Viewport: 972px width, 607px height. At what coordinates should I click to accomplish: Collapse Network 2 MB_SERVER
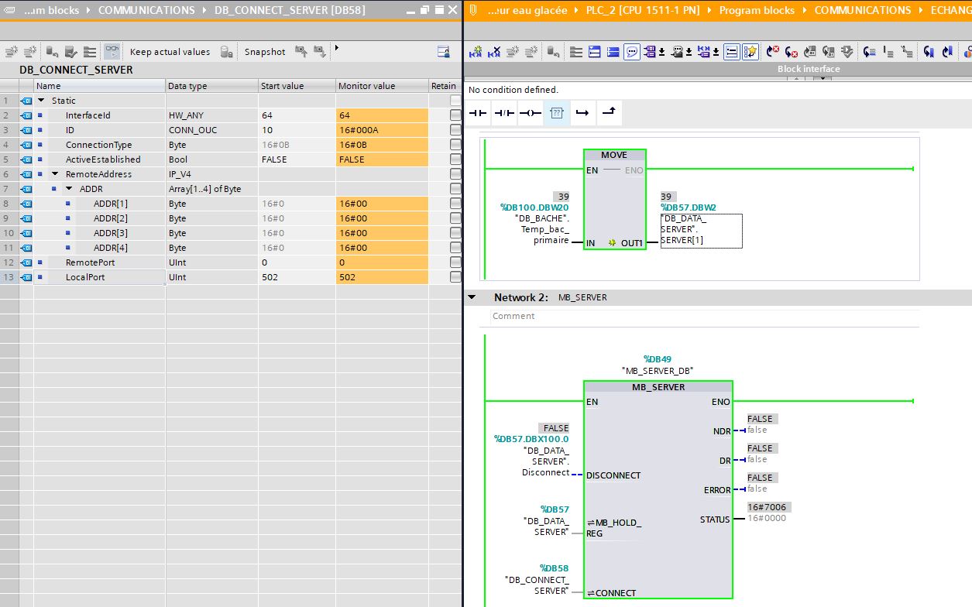[472, 297]
